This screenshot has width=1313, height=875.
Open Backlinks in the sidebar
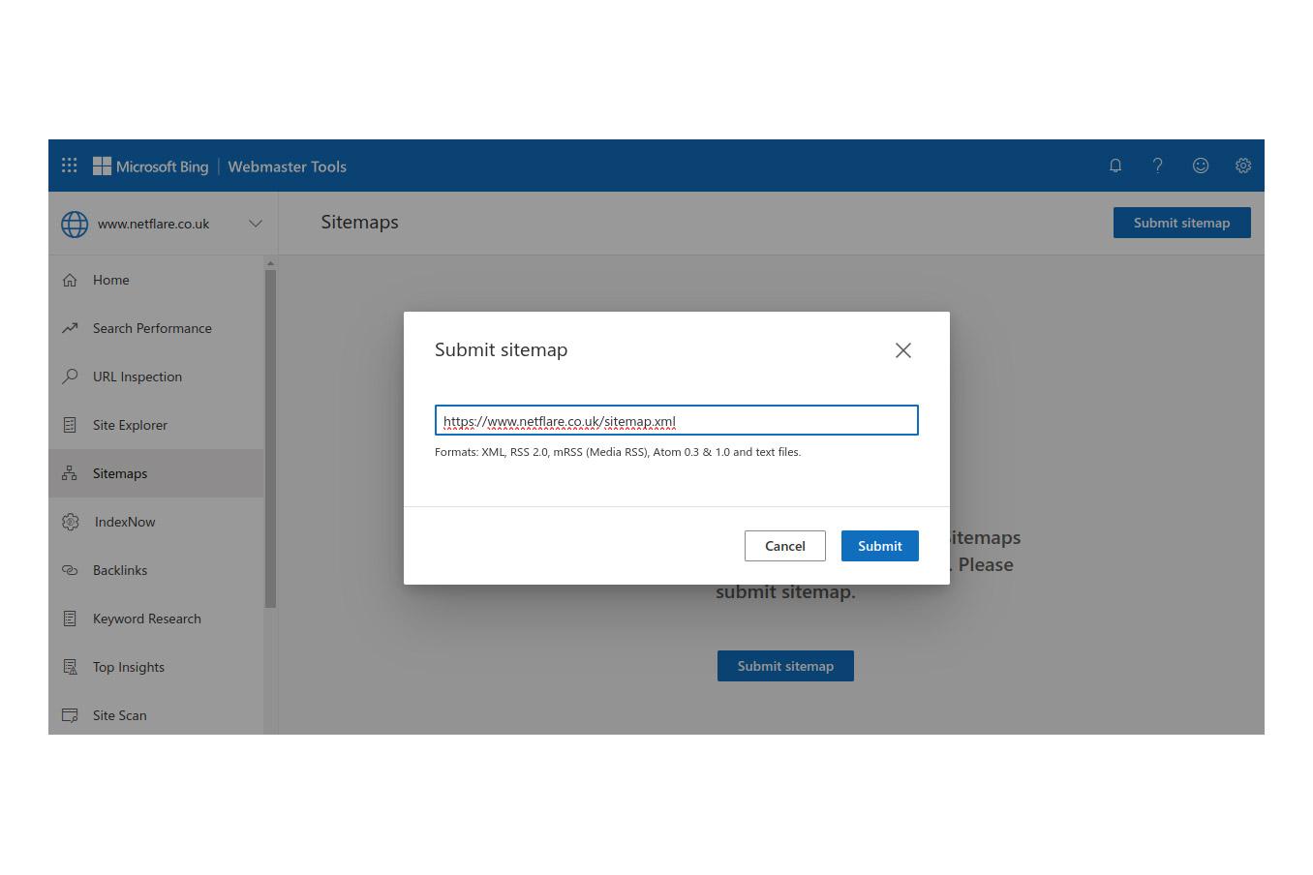(x=120, y=570)
